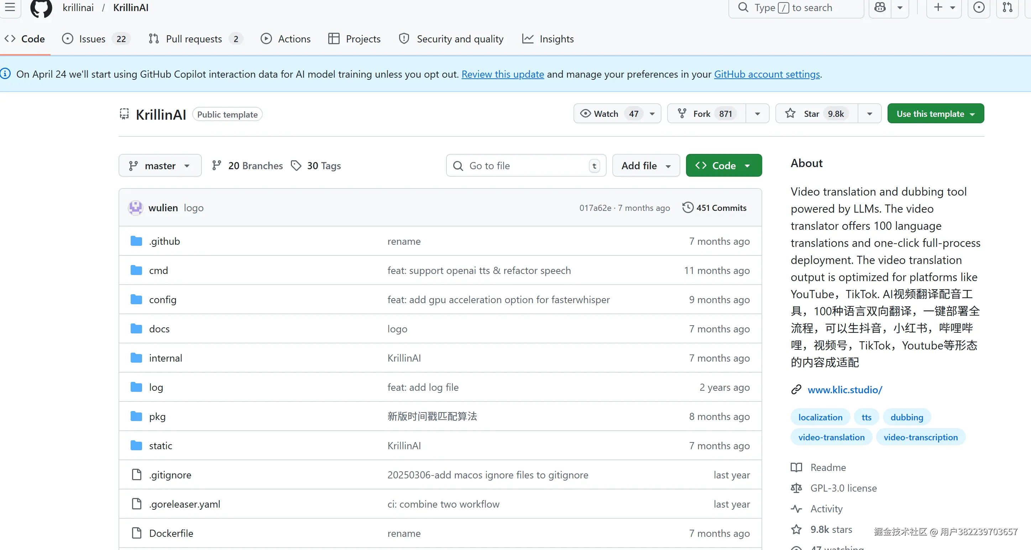Expand the master branch selector
1031x550 pixels.
tap(160, 165)
